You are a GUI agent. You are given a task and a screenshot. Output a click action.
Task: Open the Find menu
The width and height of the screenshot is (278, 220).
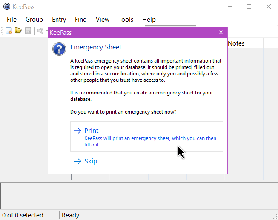tap(81, 20)
